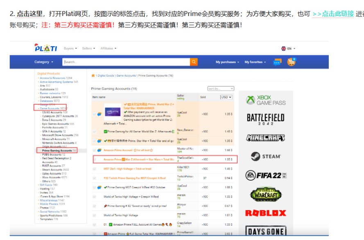
Task: Click into the Search input field
Action: point(126,62)
